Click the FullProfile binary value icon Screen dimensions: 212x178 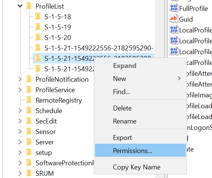pyautogui.click(x=174, y=8)
